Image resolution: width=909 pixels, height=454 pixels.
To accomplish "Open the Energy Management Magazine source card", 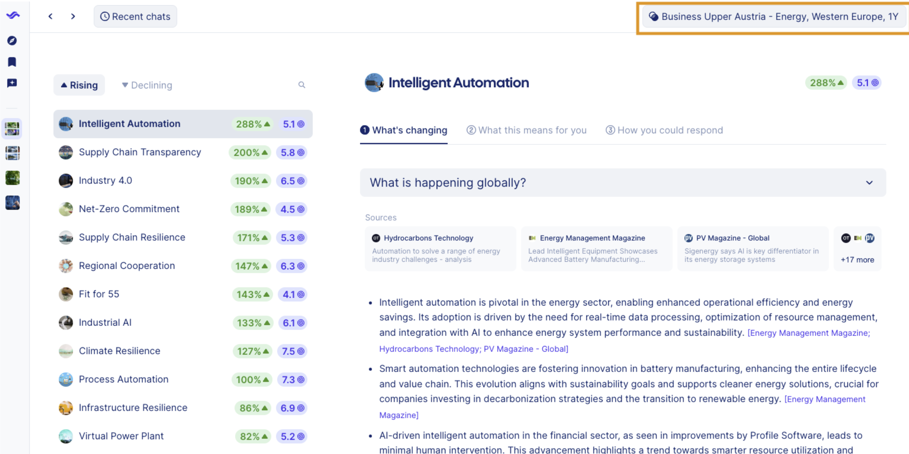I will 596,248.
